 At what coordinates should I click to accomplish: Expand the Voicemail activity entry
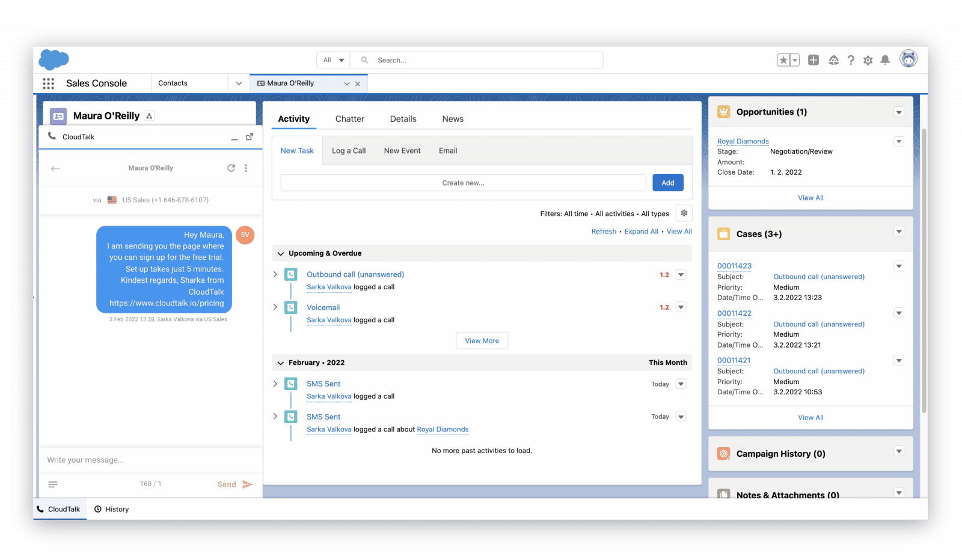(x=275, y=307)
